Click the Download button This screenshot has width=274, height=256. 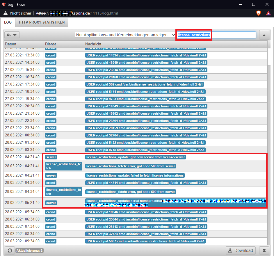point(241,250)
